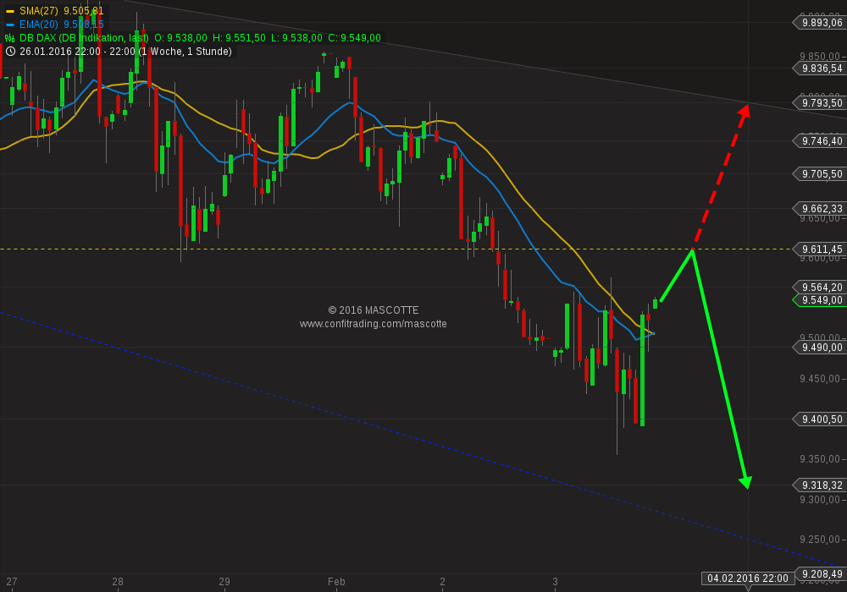This screenshot has height=592, width=847.
Task: Click the open value O: 9.538,00
Action: [180, 38]
